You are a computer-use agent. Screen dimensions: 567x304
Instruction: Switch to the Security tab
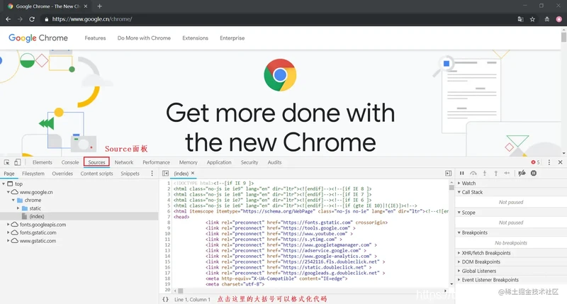pyautogui.click(x=249, y=162)
